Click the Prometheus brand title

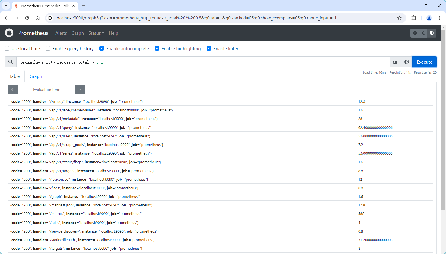point(33,33)
